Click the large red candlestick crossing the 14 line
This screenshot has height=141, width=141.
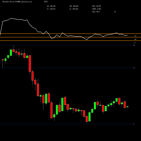pos(30,63)
